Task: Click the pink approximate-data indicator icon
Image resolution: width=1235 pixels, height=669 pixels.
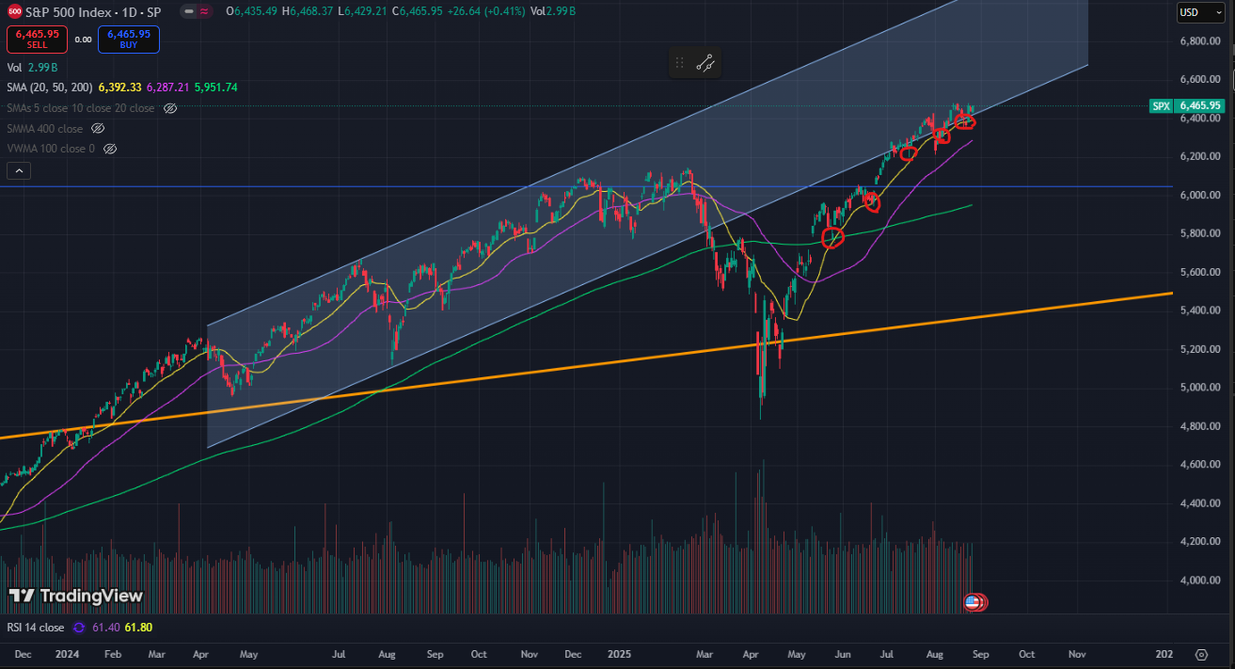Action: (x=203, y=11)
